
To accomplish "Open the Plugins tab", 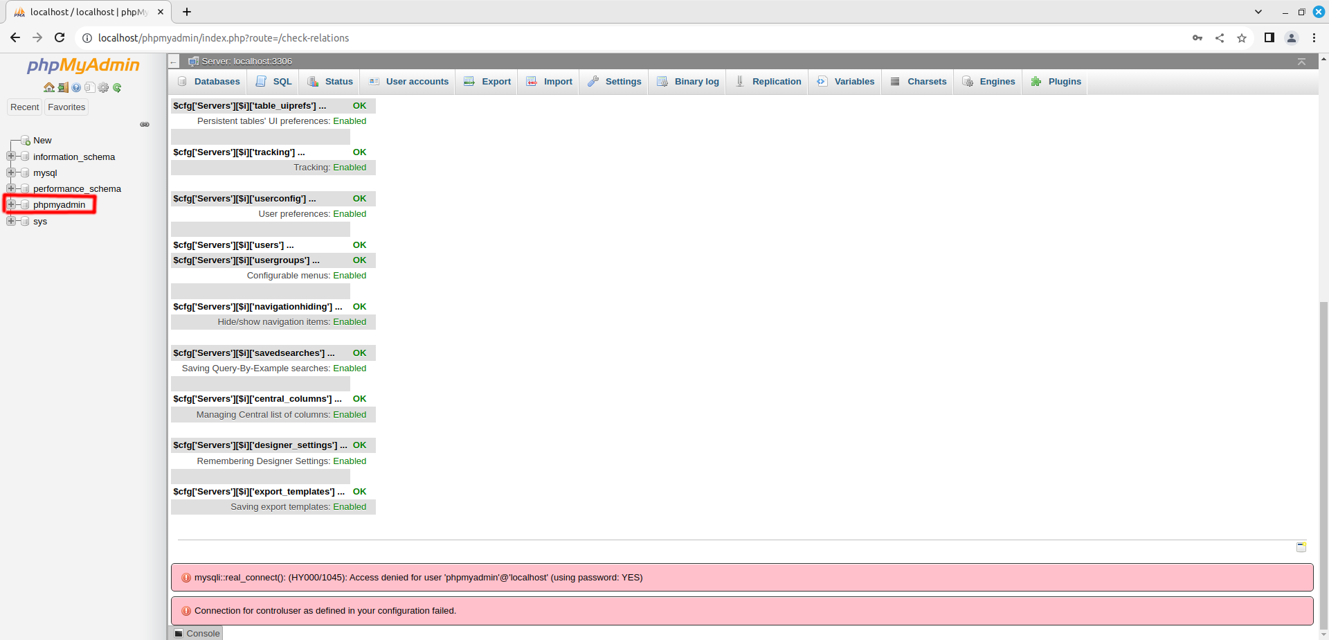I will pyautogui.click(x=1056, y=82).
